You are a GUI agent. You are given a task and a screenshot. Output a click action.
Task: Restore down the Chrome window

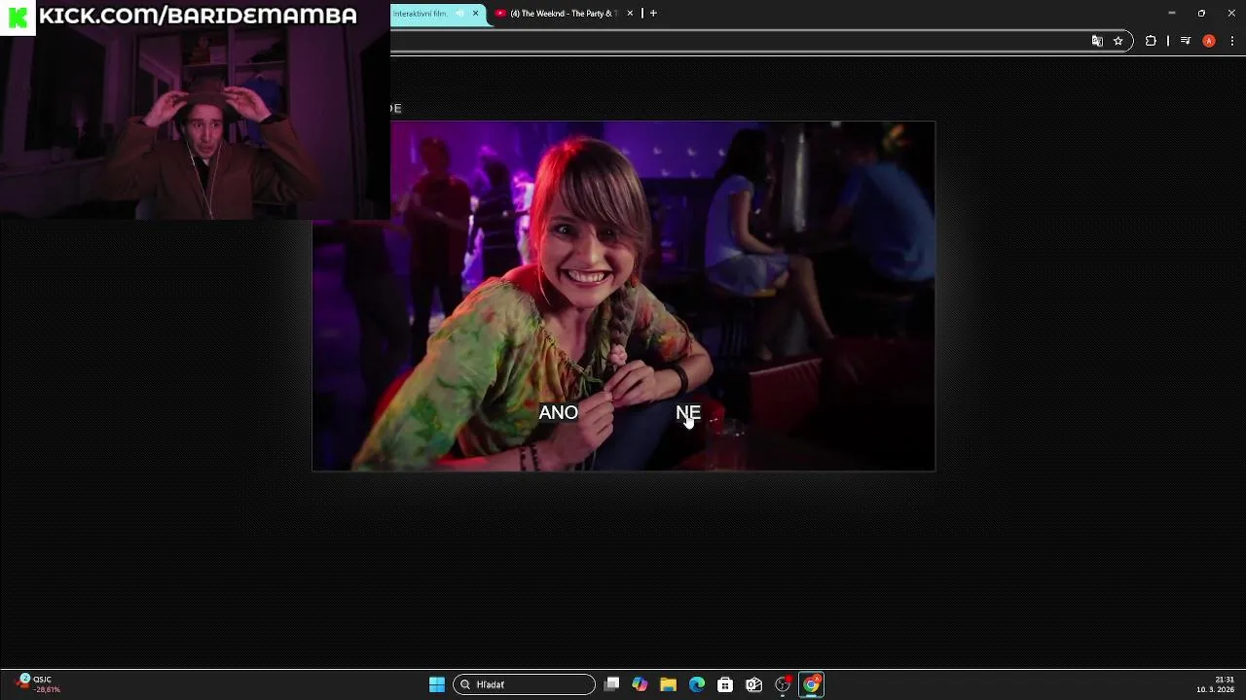(x=1201, y=14)
